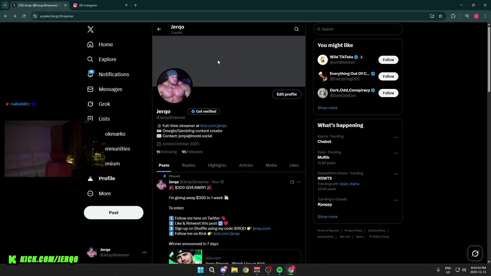This screenshot has width=491, height=276.
Task: Open the More menu in sidebar
Action: click(99, 194)
